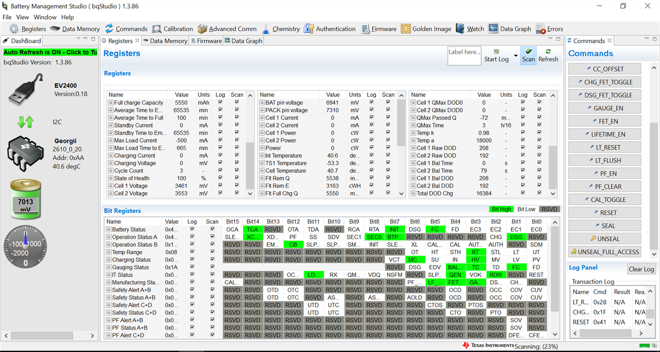Switch to the Data Graph tab

[244, 41]
